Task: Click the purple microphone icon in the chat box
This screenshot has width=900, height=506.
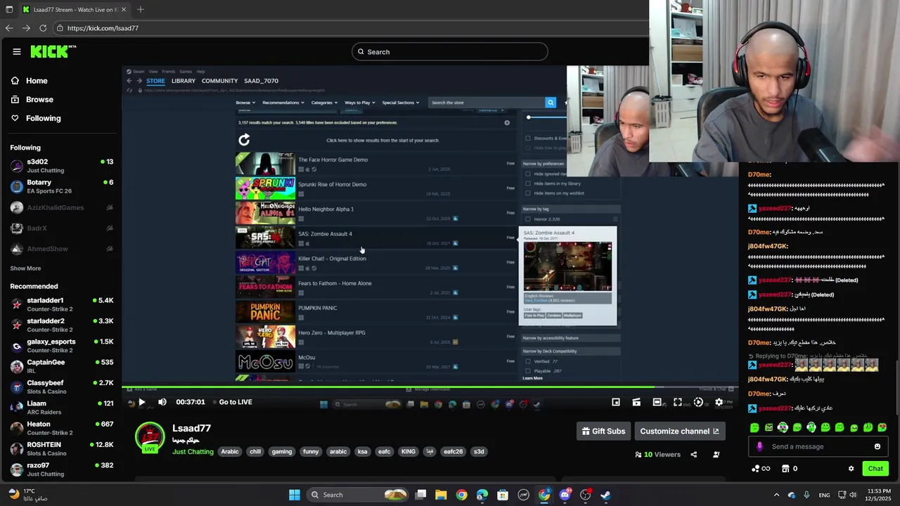Action: pyautogui.click(x=759, y=446)
